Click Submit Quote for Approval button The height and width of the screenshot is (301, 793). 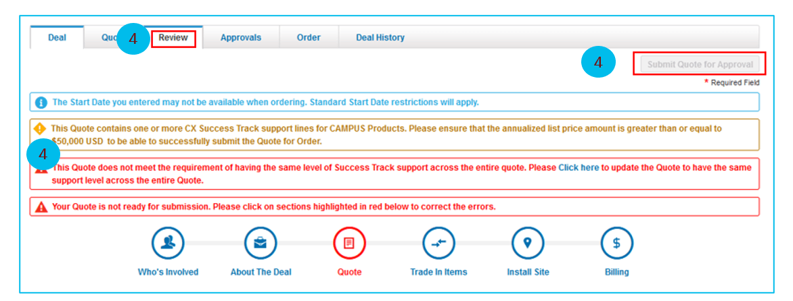click(x=700, y=65)
